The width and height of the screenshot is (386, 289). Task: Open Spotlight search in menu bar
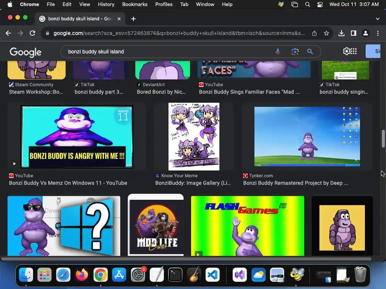[x=308, y=5]
